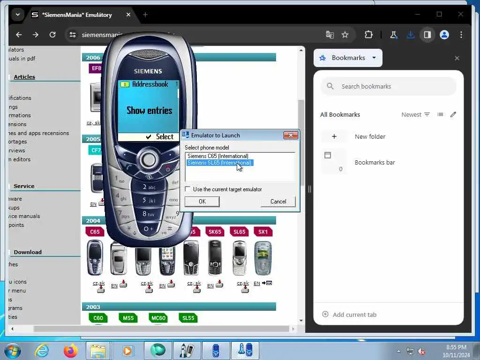Close the Emulator to Launch dialog

click(x=291, y=135)
